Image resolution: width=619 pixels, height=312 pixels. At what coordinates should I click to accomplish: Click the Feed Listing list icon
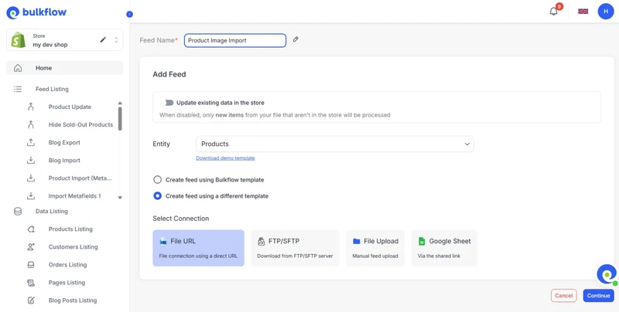point(18,89)
